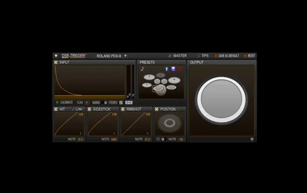Toggle the RIMSHOT section power icon
This screenshot has width=307, height=193.
point(123,109)
